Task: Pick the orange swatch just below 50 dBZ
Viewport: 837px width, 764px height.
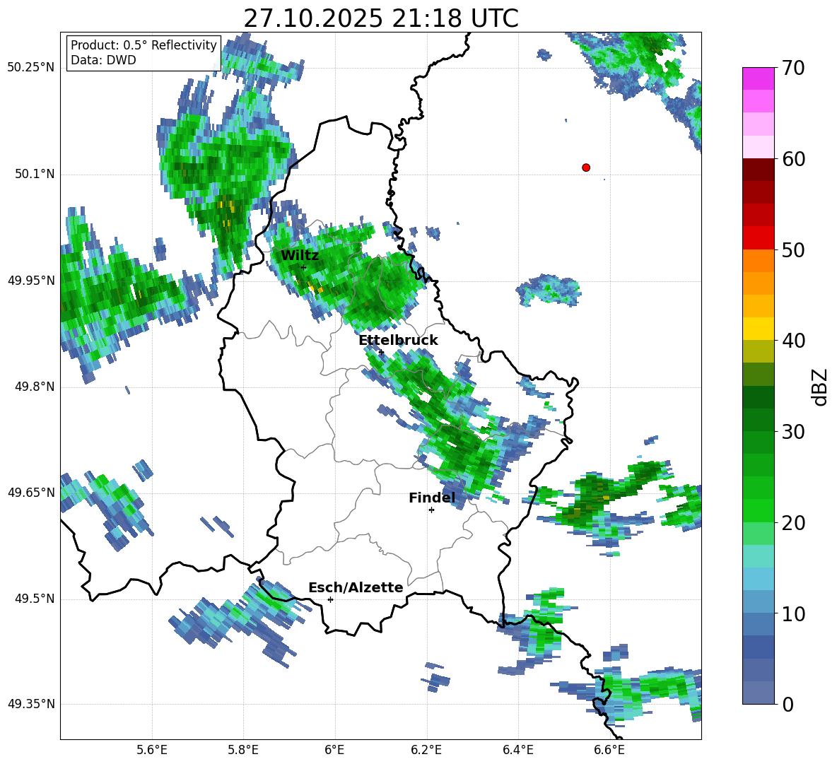Action: [x=758, y=261]
